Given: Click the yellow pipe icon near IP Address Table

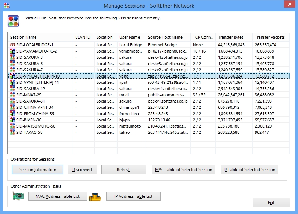Looking at the screenshot, I should 95,197.
